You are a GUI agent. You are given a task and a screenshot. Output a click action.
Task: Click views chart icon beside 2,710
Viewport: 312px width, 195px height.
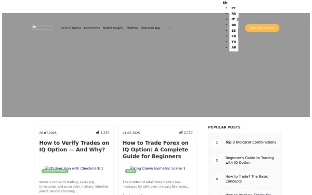180,132
